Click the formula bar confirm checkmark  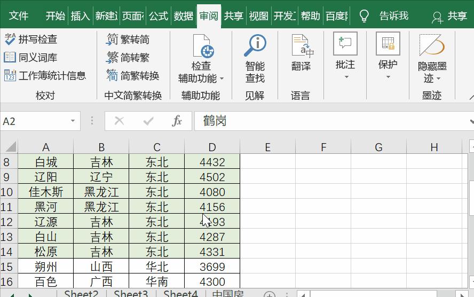[x=148, y=121]
